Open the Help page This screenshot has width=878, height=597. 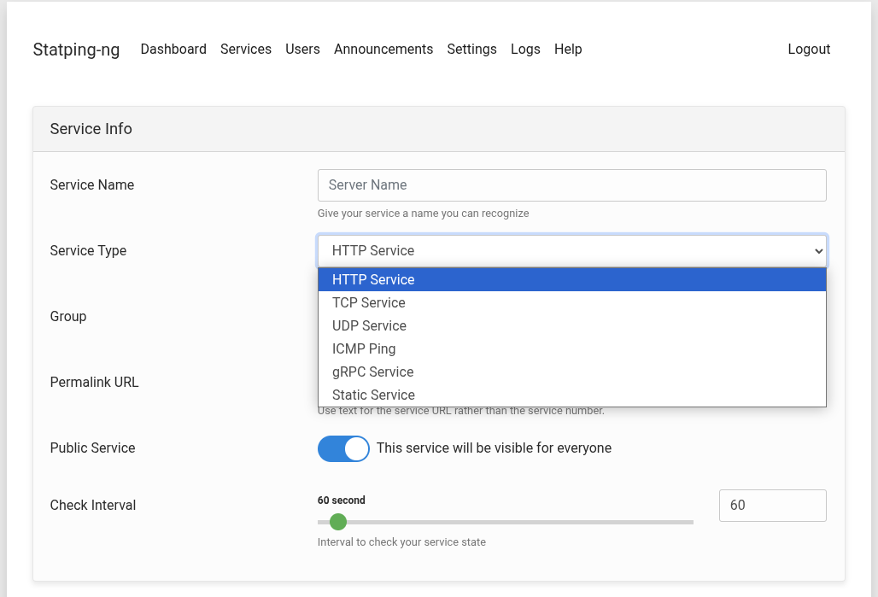(x=568, y=50)
